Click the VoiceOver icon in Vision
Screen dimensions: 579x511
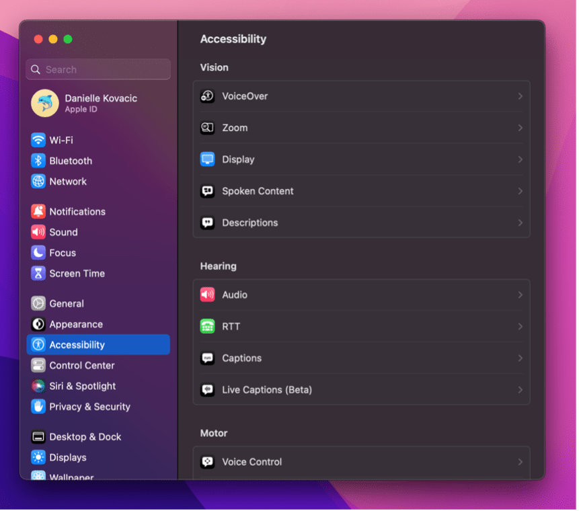(207, 96)
